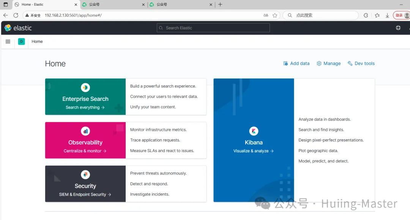Click 'Unify your team content.' text
Viewport: 410px width, 220px height.
tap(153, 107)
